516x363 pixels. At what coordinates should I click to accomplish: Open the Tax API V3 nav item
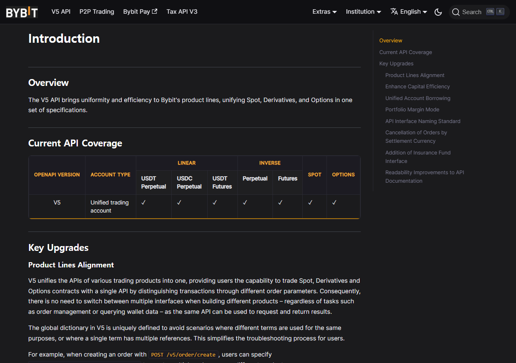coord(182,12)
